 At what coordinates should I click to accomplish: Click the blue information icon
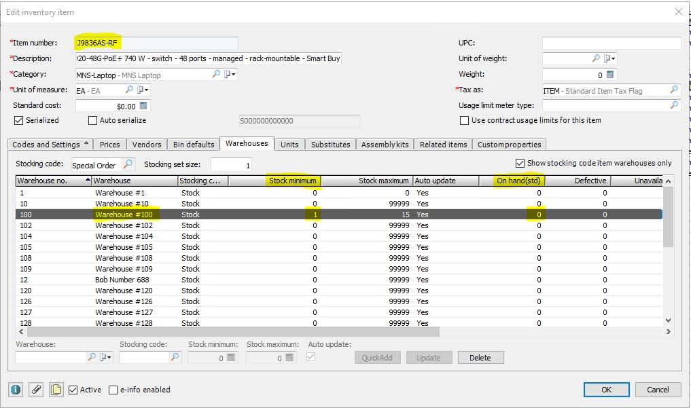point(16,390)
